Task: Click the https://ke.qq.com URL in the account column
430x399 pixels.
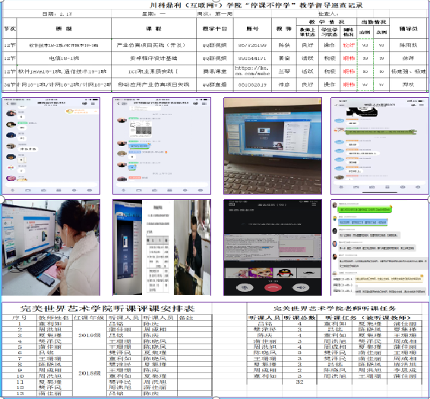Action: (x=252, y=71)
